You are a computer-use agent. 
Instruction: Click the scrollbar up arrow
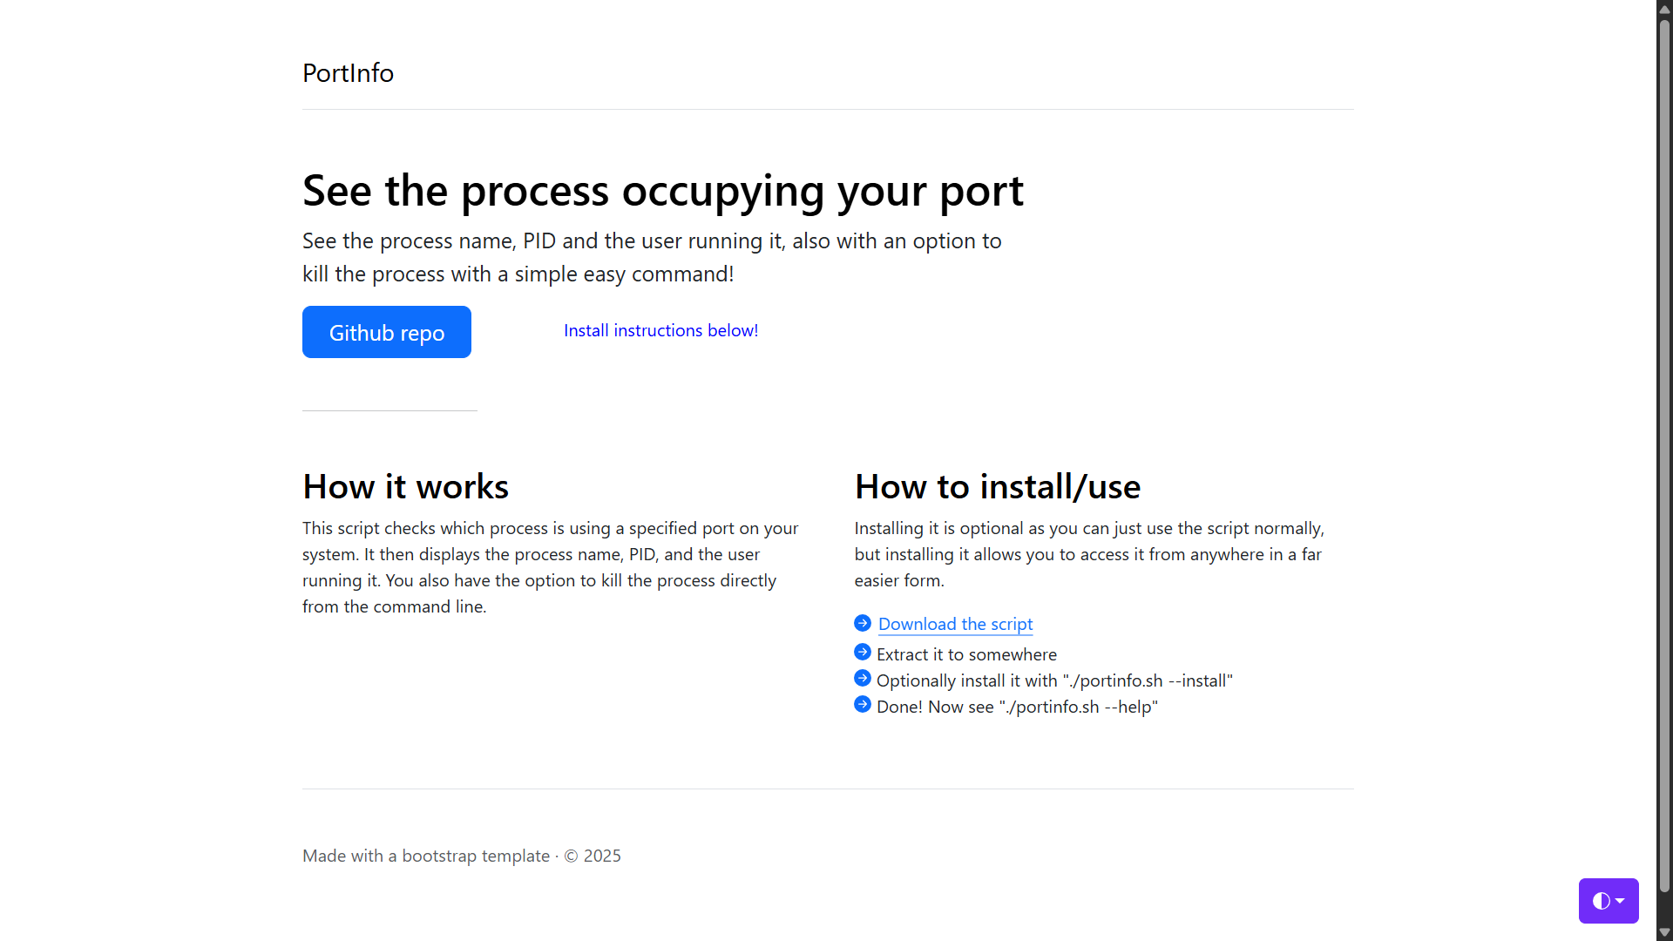[x=1664, y=8]
